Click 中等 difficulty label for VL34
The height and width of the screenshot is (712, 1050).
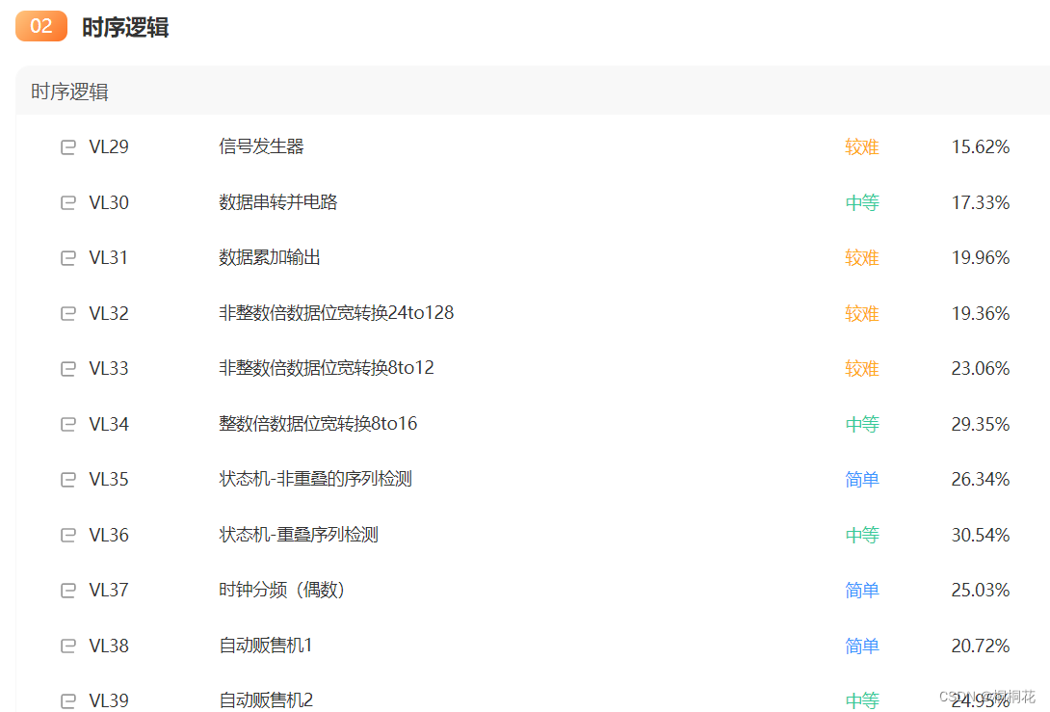[862, 424]
